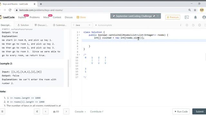206x116 pixels.
Task: Open the Mock section
Action: pos(46,17)
